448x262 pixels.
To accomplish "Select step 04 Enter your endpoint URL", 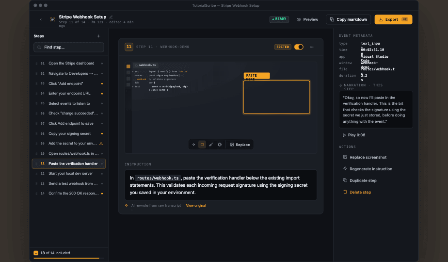I will [x=68, y=94].
